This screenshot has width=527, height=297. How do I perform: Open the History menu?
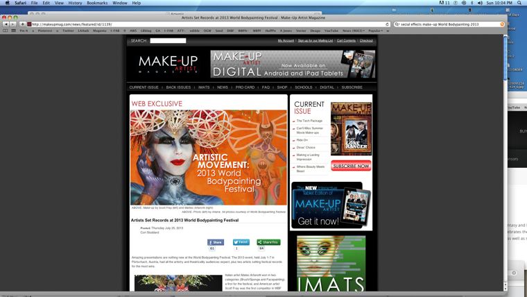coord(75,3)
